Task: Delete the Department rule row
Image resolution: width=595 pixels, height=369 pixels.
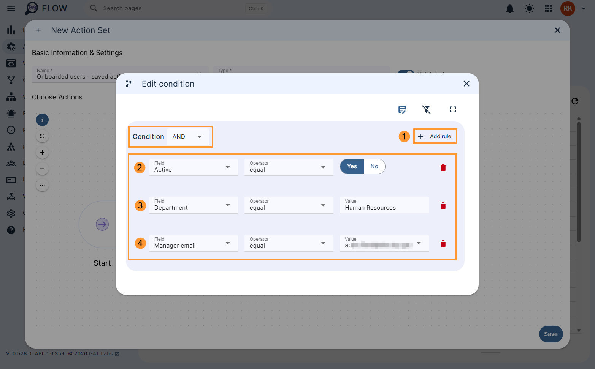Action: point(443,206)
